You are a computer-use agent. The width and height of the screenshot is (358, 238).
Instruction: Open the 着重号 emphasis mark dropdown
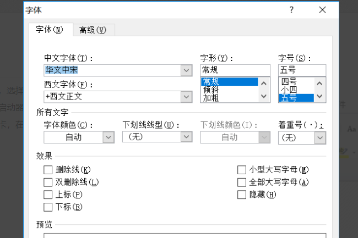320,137
